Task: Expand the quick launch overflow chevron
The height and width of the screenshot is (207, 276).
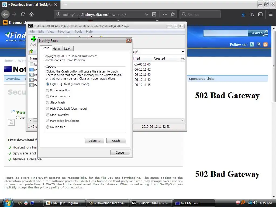Action: [40, 202]
